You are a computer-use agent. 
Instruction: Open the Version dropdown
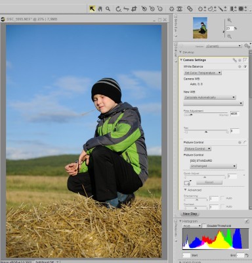click(224, 46)
